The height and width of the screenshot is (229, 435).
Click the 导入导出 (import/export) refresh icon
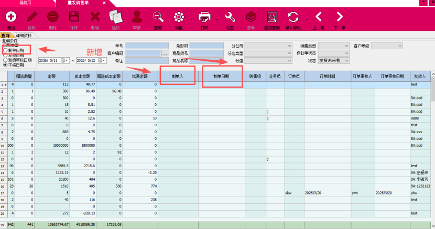tap(293, 17)
